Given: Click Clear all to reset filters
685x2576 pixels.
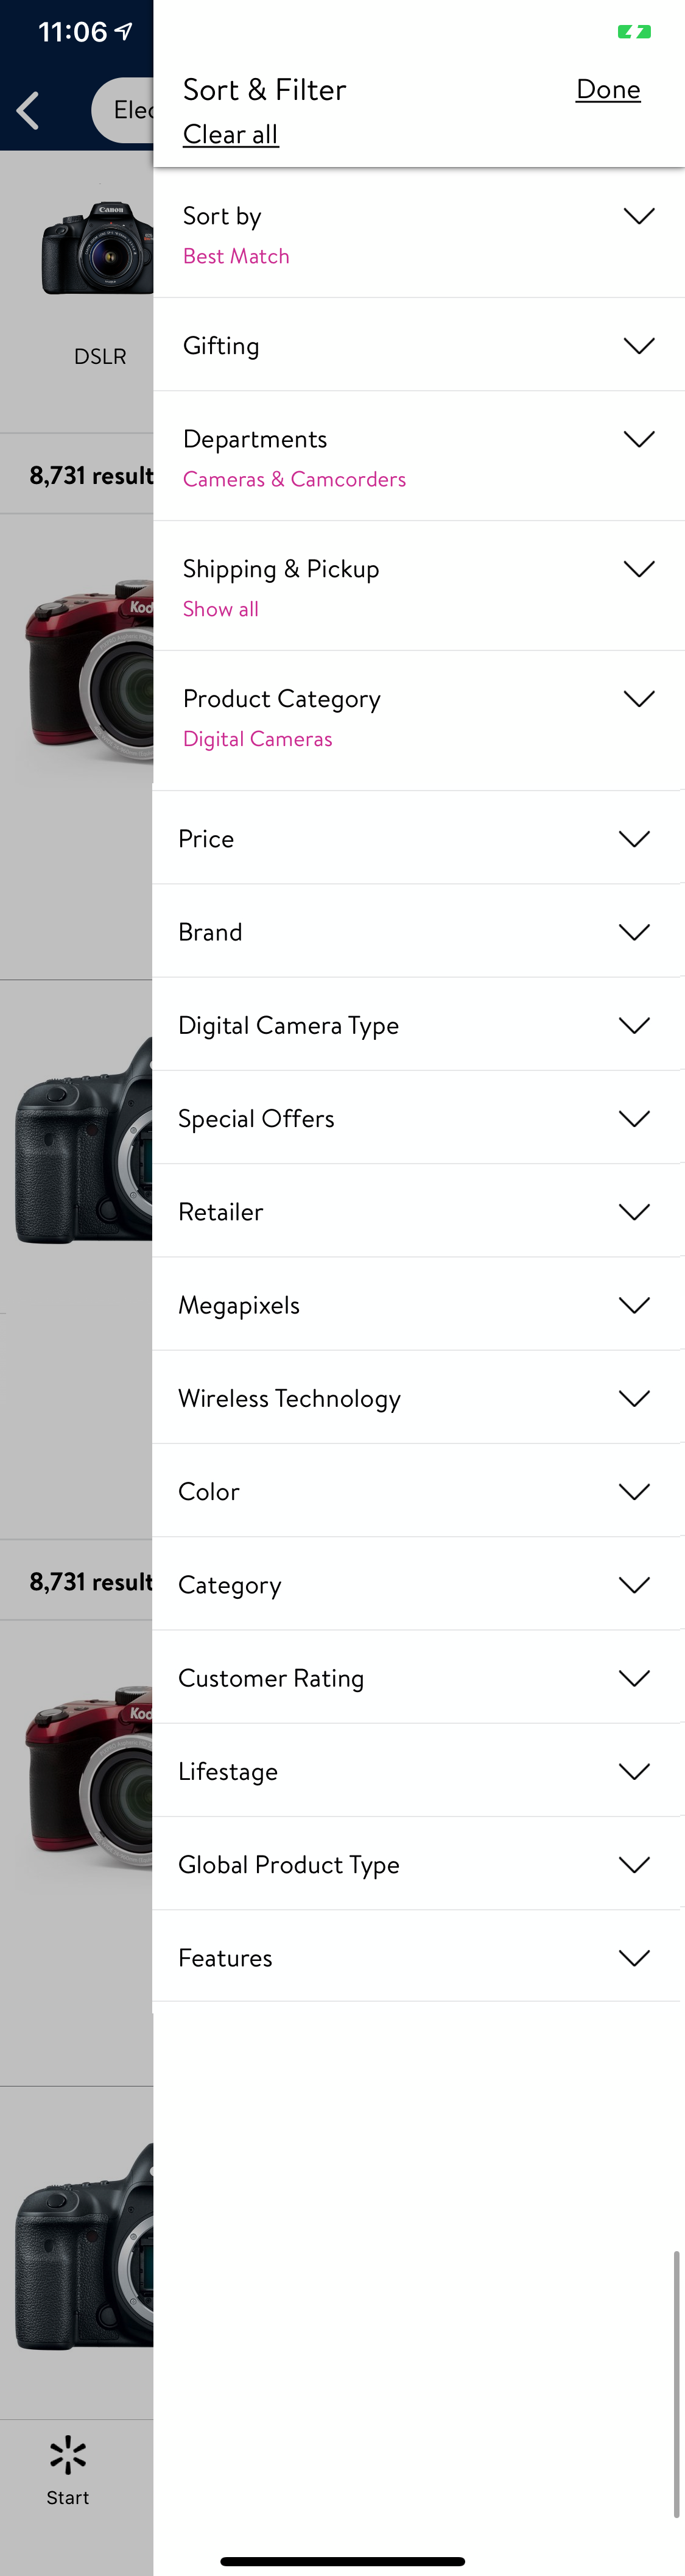Looking at the screenshot, I should (231, 134).
